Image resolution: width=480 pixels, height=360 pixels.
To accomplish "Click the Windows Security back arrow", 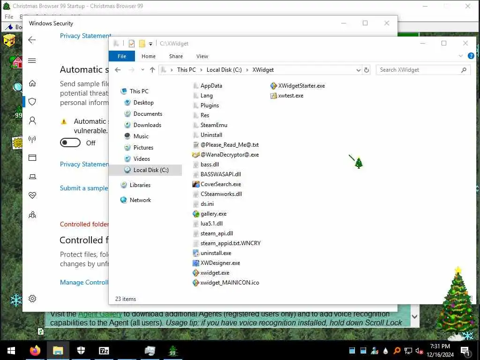I will (x=32, y=40).
